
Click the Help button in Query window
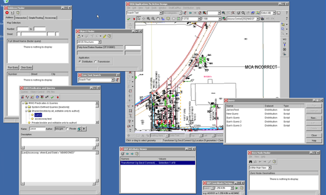click(x=314, y=141)
